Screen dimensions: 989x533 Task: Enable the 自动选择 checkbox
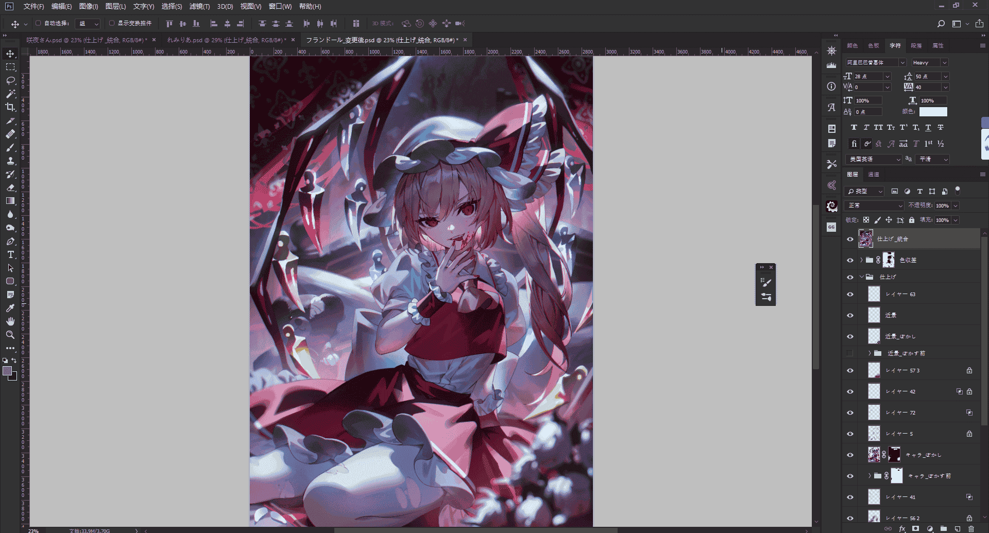pos(38,23)
